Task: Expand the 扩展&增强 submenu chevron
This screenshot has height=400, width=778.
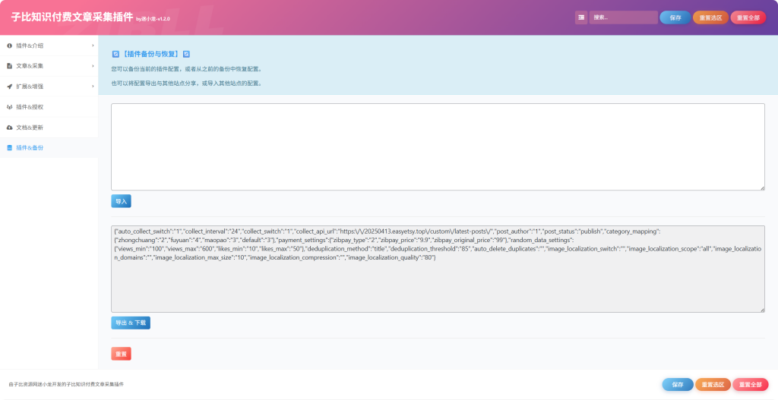Action: (93, 87)
